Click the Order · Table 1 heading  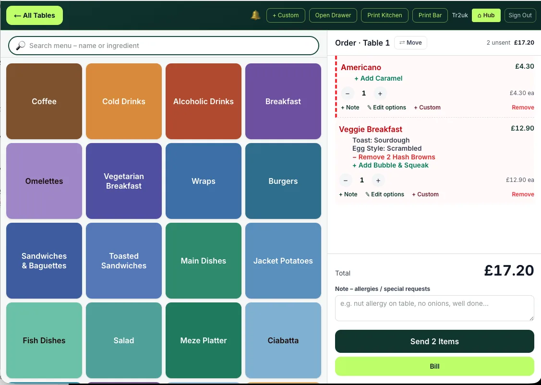click(362, 43)
